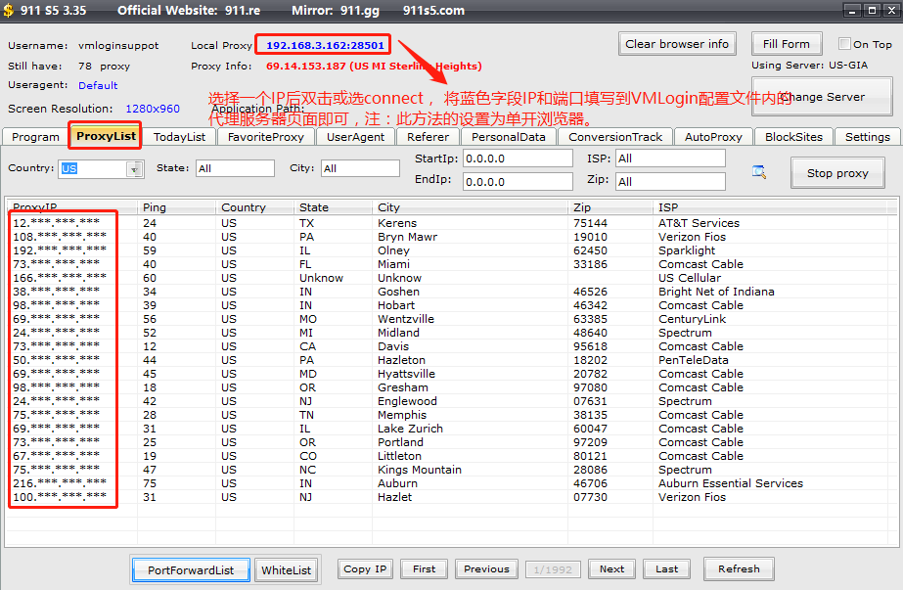Open the Country dropdown
The height and width of the screenshot is (590, 903).
pyautogui.click(x=134, y=169)
